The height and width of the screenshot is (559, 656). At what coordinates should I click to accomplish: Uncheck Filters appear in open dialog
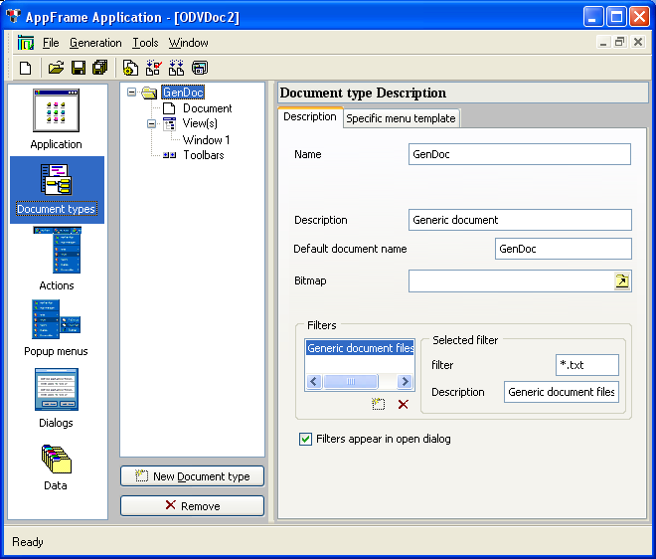pos(306,439)
